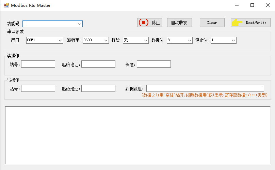Focus the 读操作 站号 input field
The height and width of the screenshot is (170, 275).
38,64
